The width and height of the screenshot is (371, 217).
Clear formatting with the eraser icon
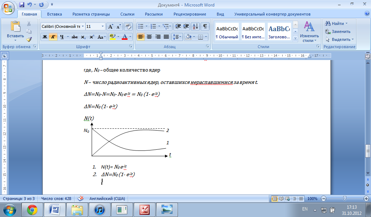(128, 26)
